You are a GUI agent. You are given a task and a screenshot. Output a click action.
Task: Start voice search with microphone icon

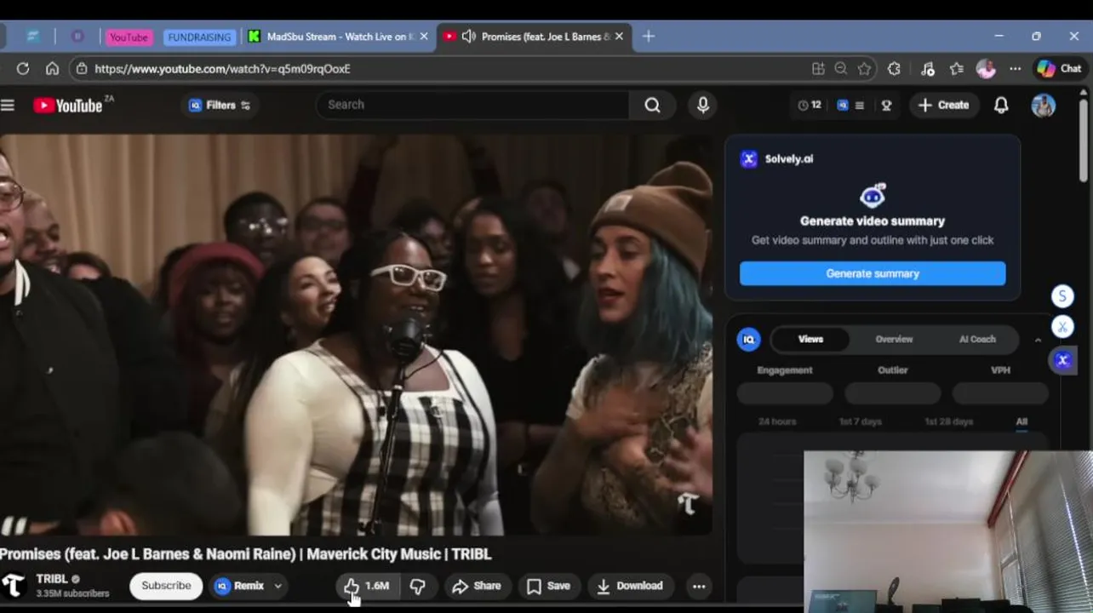coord(702,105)
